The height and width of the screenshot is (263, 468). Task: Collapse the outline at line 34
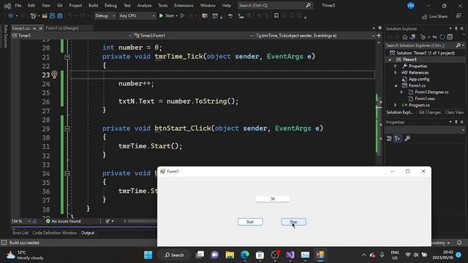click(x=67, y=173)
